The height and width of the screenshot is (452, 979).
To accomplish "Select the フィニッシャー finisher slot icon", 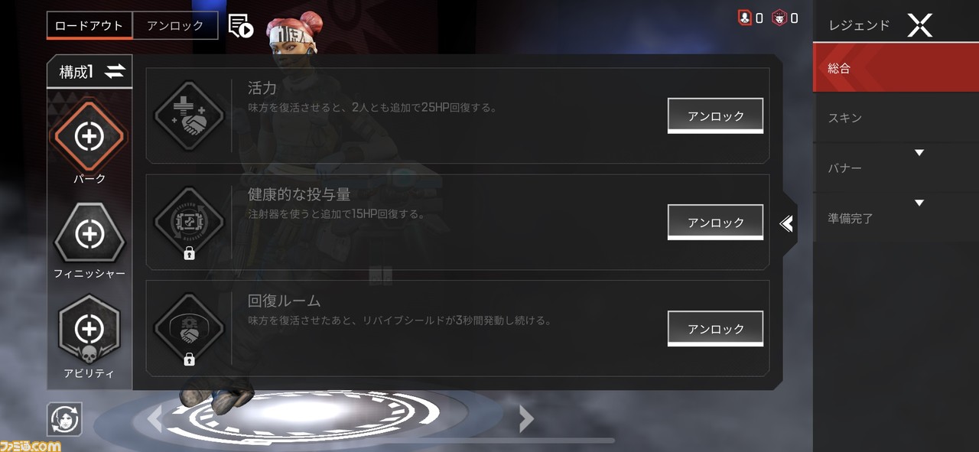I will pyautogui.click(x=89, y=233).
